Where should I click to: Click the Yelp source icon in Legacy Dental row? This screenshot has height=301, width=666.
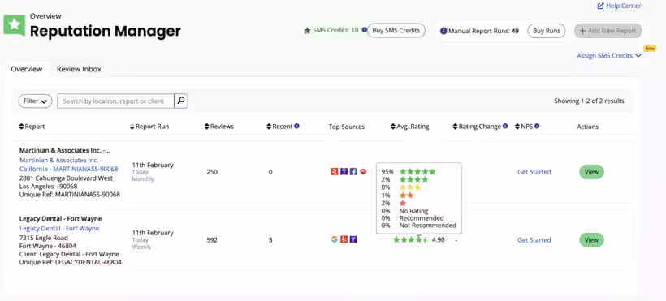344,239
